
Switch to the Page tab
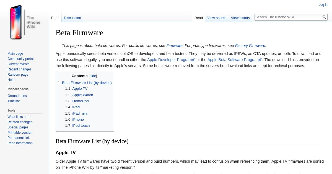click(x=55, y=18)
